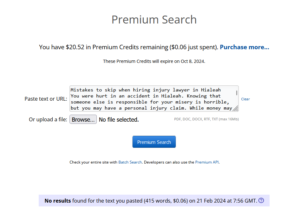281x208 pixels.
Task: Click the textarea's vertical scrollbar thumb
Action: [237, 93]
